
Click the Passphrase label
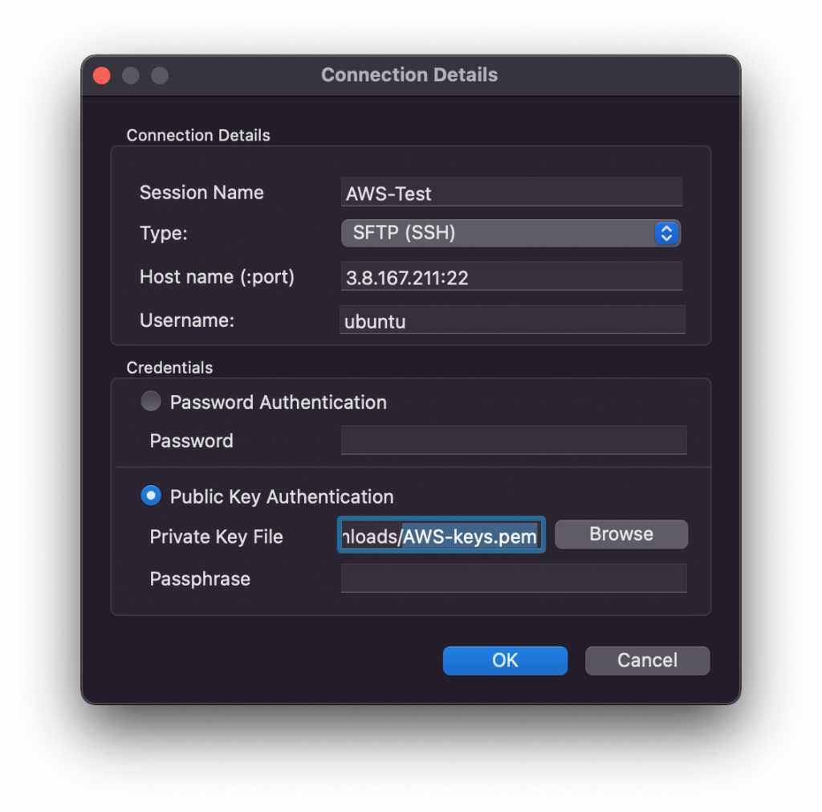click(x=200, y=579)
